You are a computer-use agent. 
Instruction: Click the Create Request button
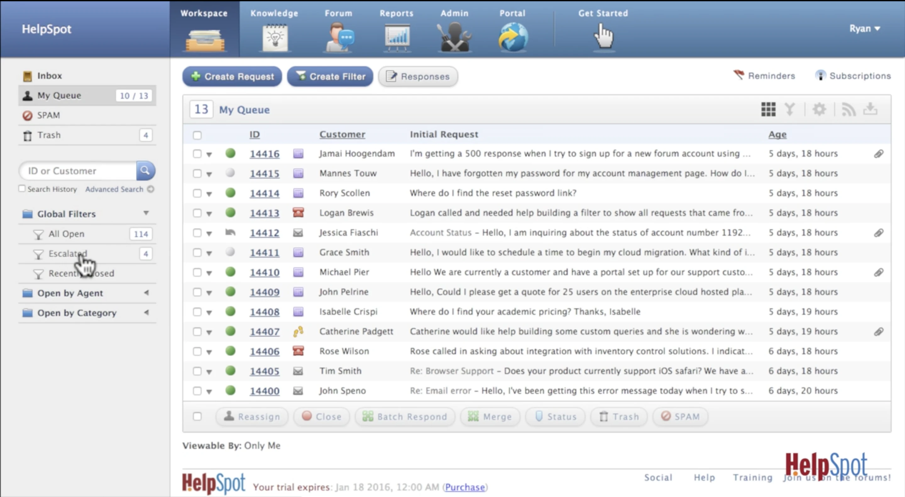click(x=232, y=77)
